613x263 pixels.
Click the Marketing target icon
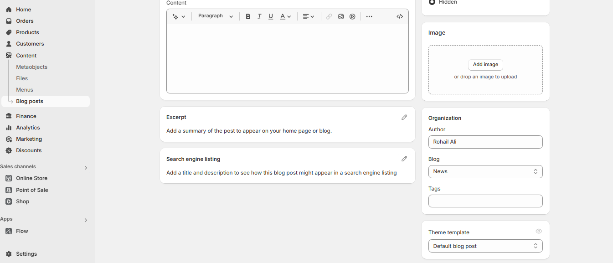click(9, 139)
